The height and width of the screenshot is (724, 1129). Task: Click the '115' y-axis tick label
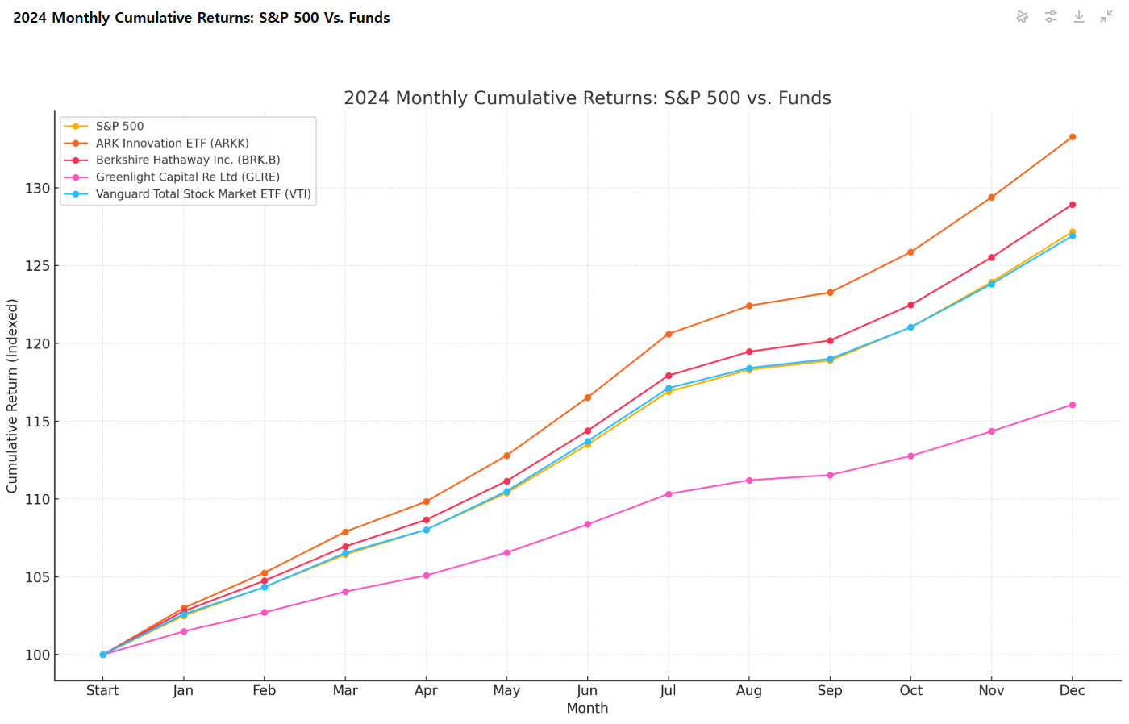tap(37, 422)
